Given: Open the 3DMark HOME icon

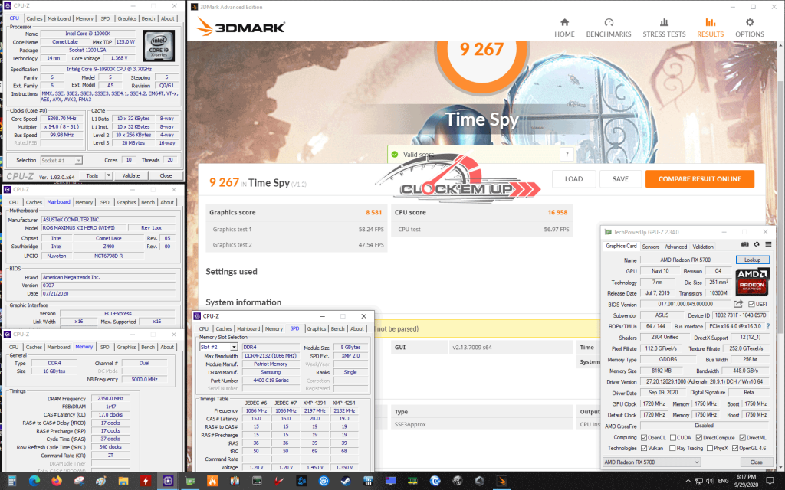Looking at the screenshot, I should (564, 24).
